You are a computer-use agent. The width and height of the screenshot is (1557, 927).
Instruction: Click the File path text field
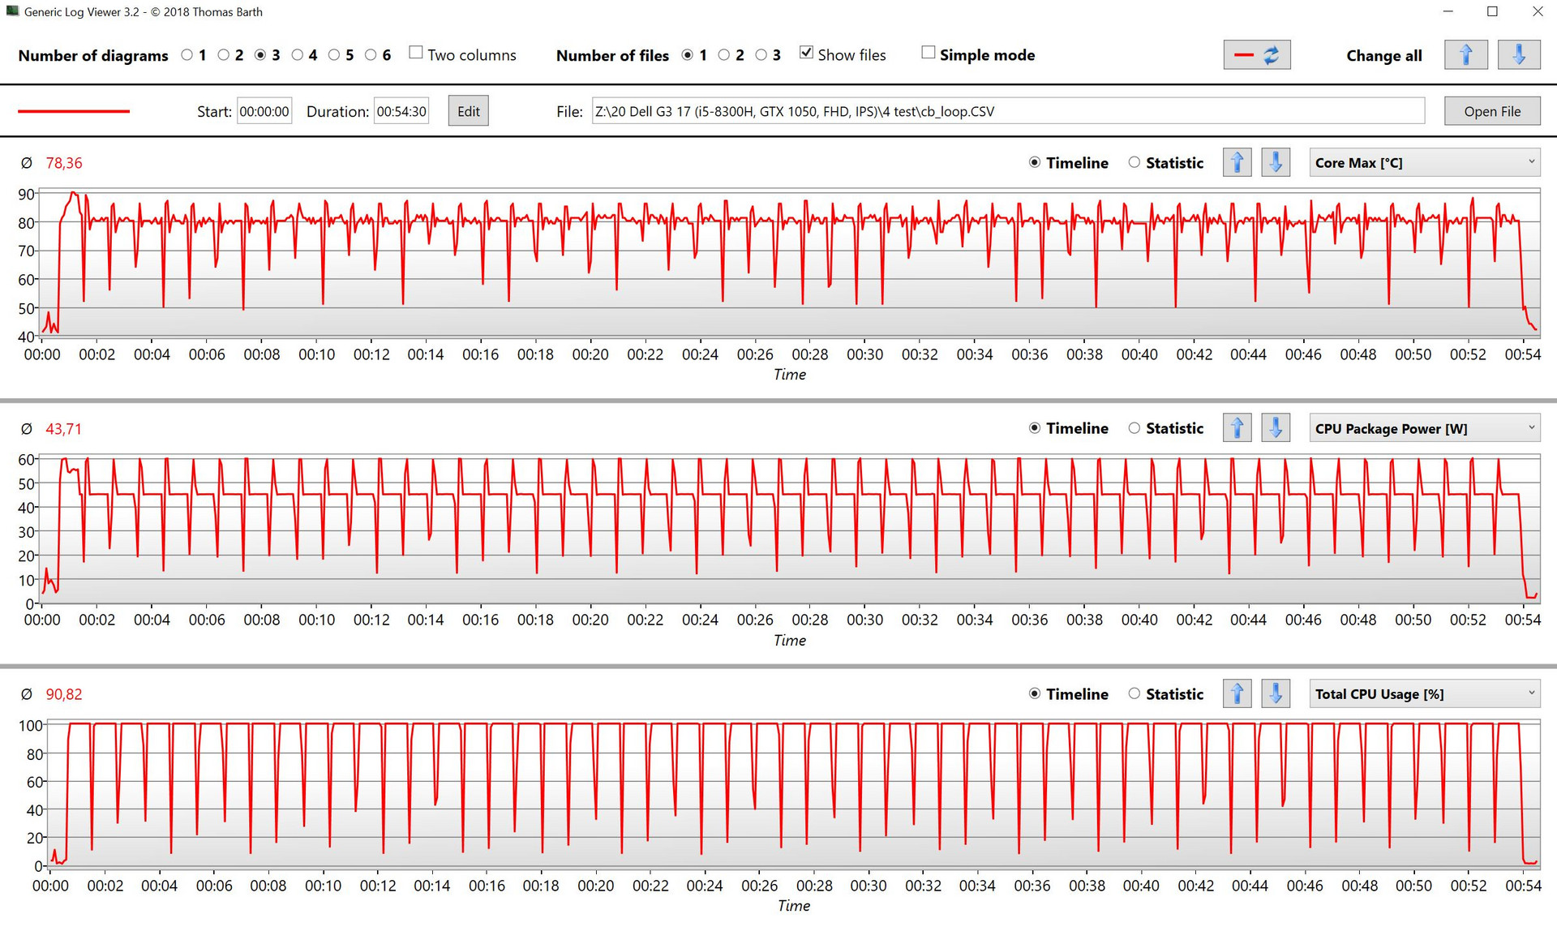[x=1007, y=112]
